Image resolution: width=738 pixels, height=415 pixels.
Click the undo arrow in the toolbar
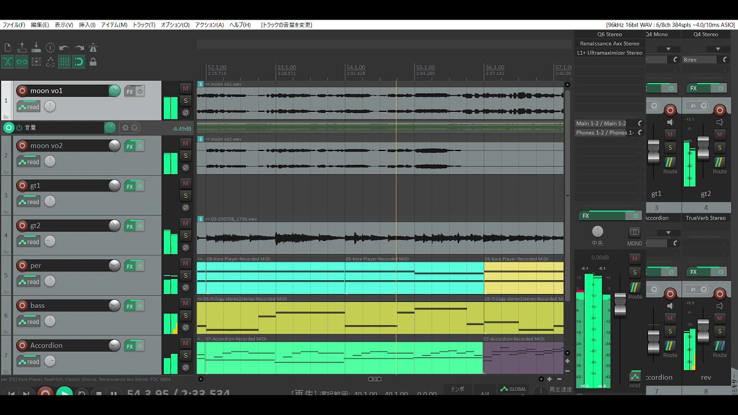(x=64, y=48)
